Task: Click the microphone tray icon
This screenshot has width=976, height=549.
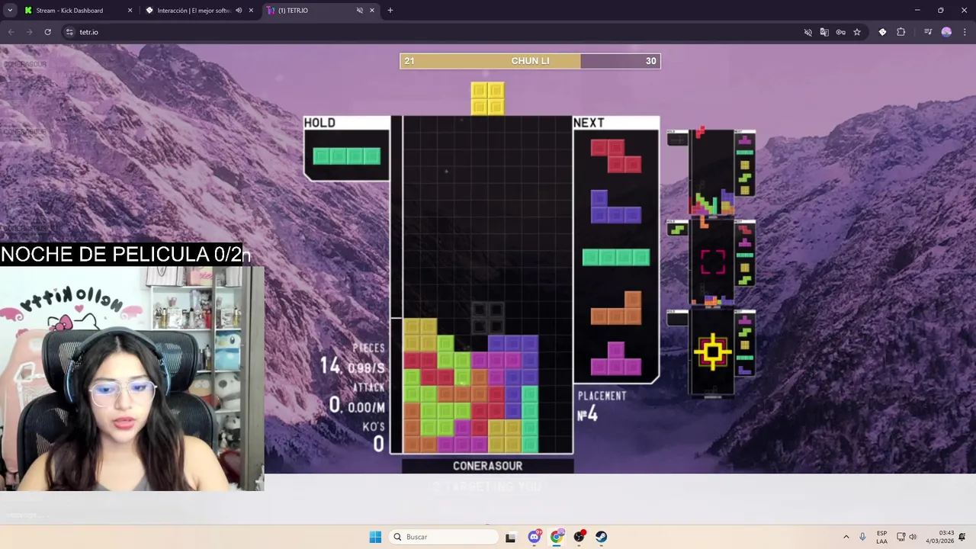Action: click(862, 537)
